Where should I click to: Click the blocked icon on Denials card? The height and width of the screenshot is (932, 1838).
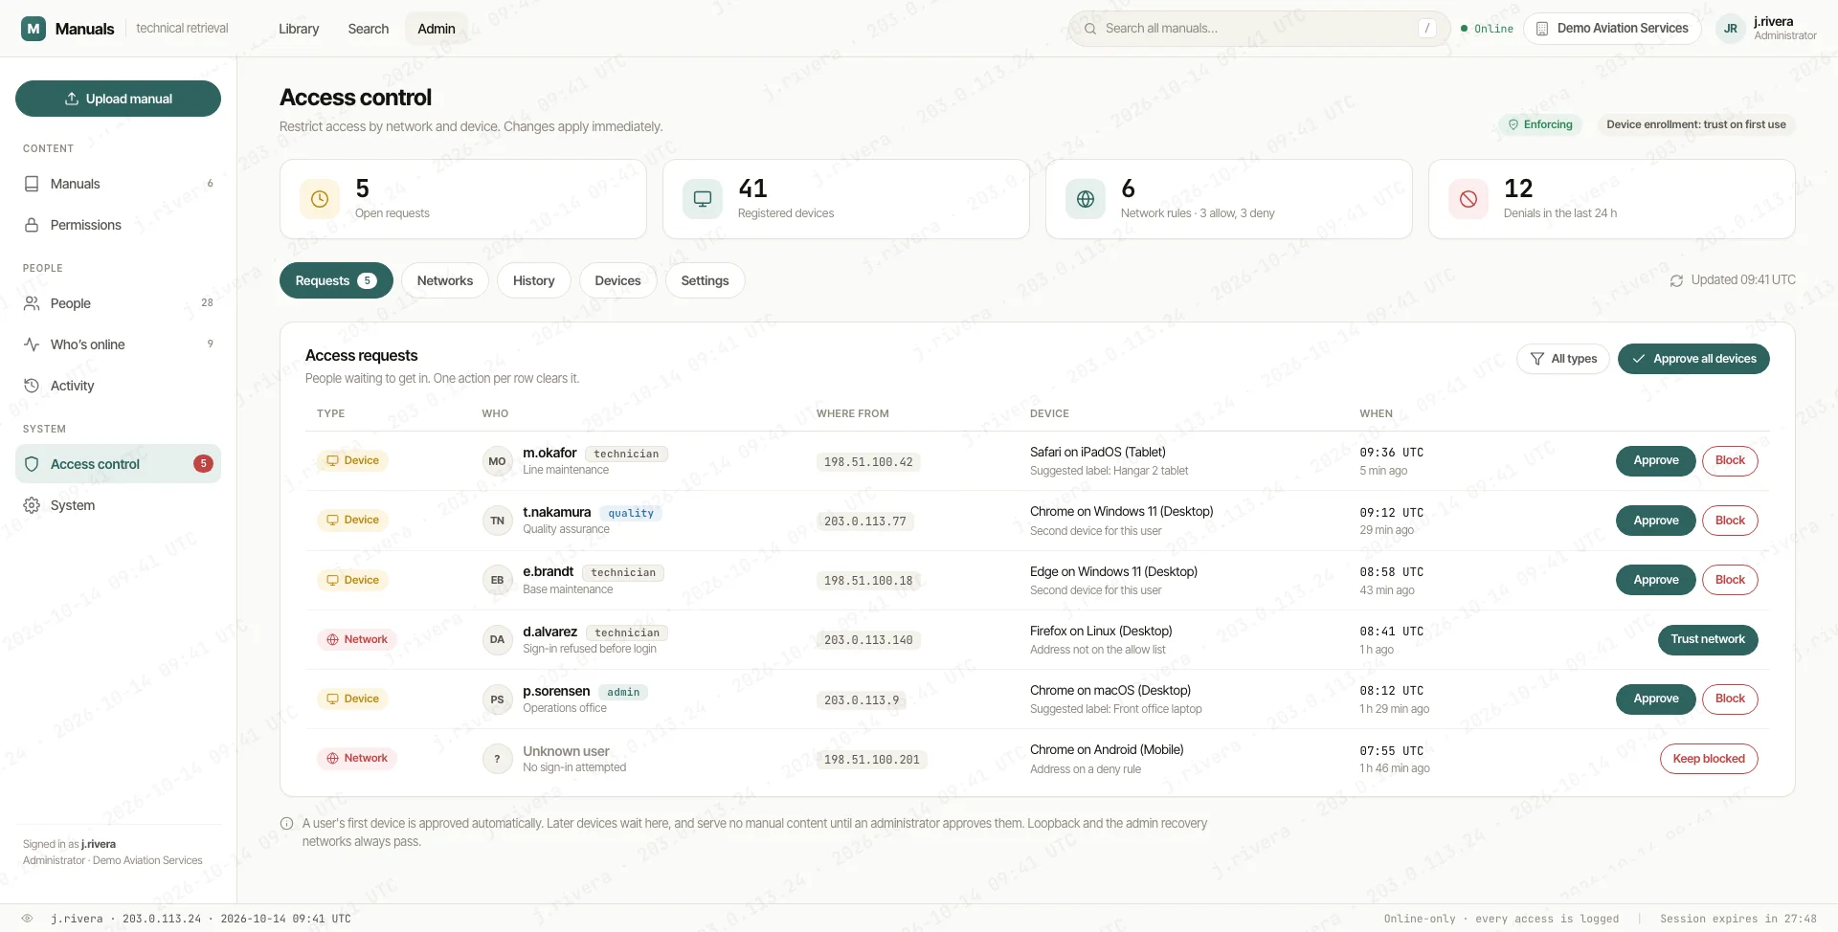pos(1468,199)
